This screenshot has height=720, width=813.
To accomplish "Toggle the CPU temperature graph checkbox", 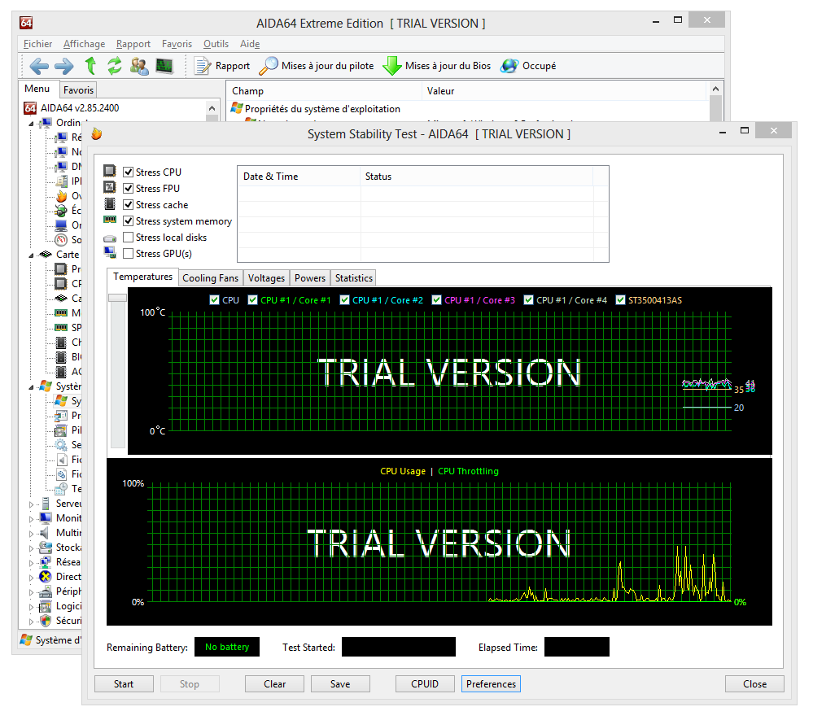I will (215, 300).
